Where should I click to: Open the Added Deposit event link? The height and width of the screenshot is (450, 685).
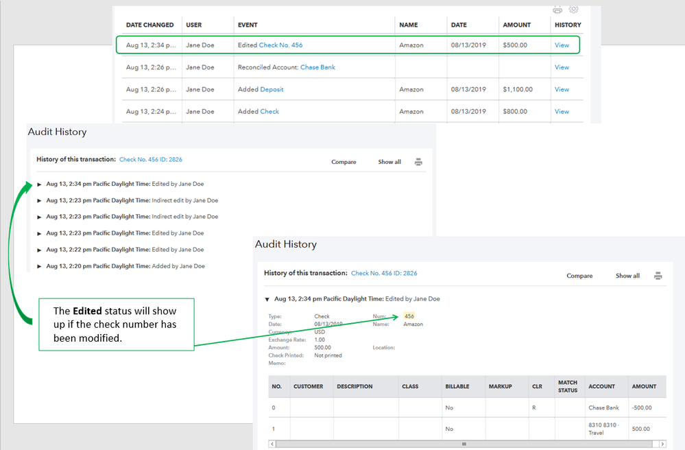(272, 89)
